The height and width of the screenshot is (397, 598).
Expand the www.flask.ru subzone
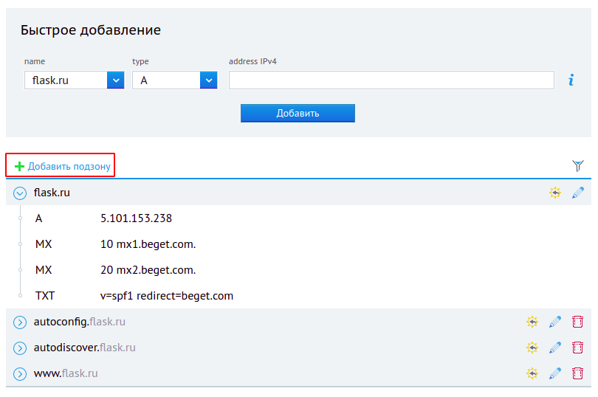[20, 374]
